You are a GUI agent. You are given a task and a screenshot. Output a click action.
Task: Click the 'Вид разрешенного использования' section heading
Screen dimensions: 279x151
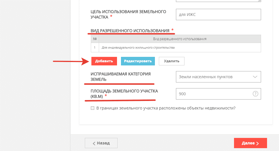[130, 30]
